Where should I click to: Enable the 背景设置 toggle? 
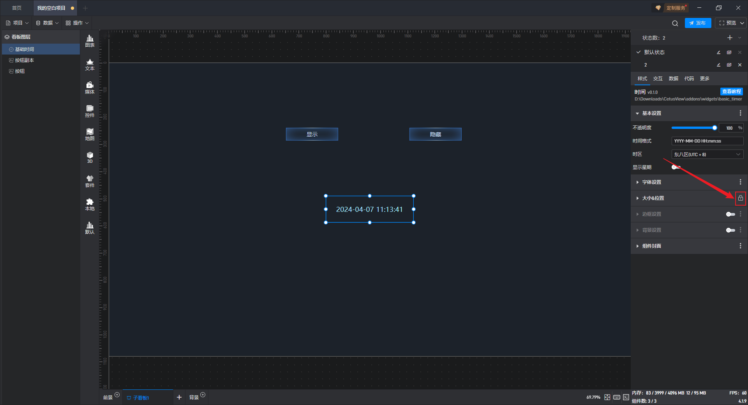730,230
